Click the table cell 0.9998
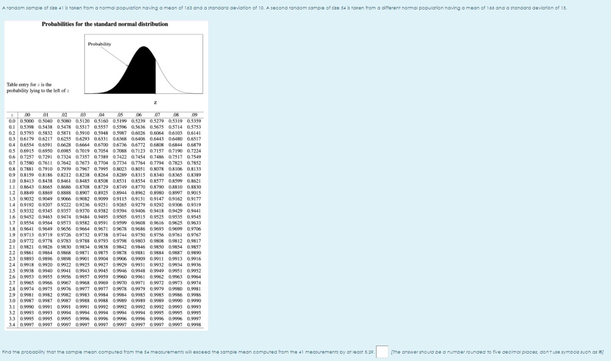 point(194,325)
